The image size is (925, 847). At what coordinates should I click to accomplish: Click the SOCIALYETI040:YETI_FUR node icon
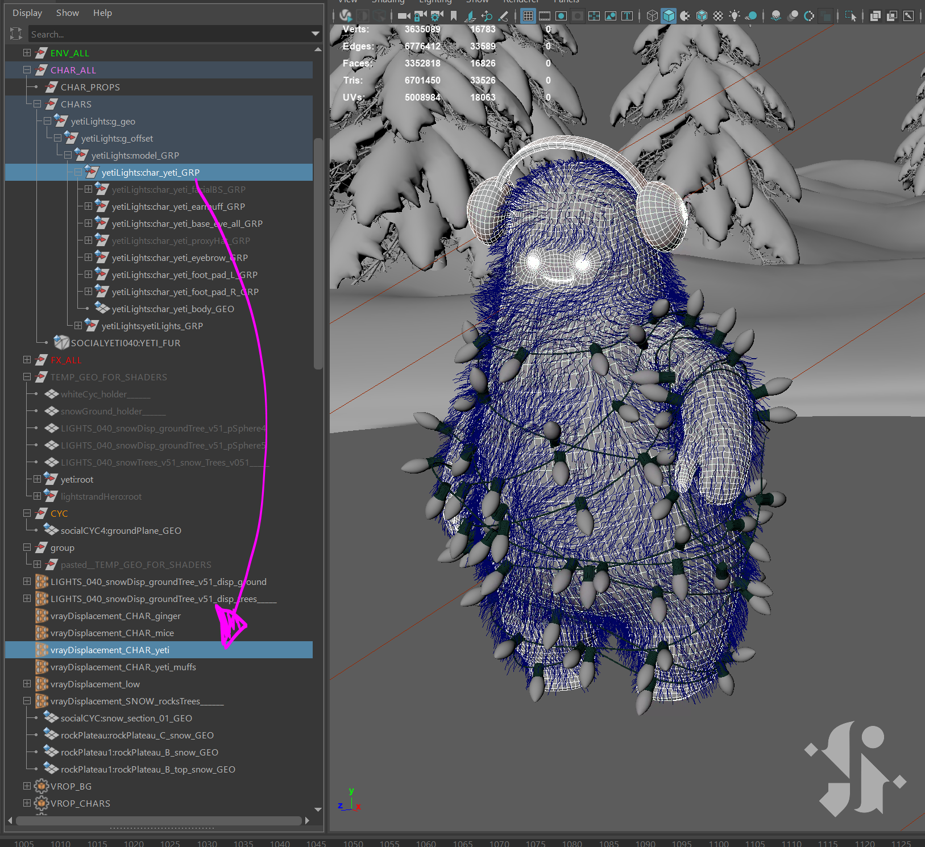[61, 342]
